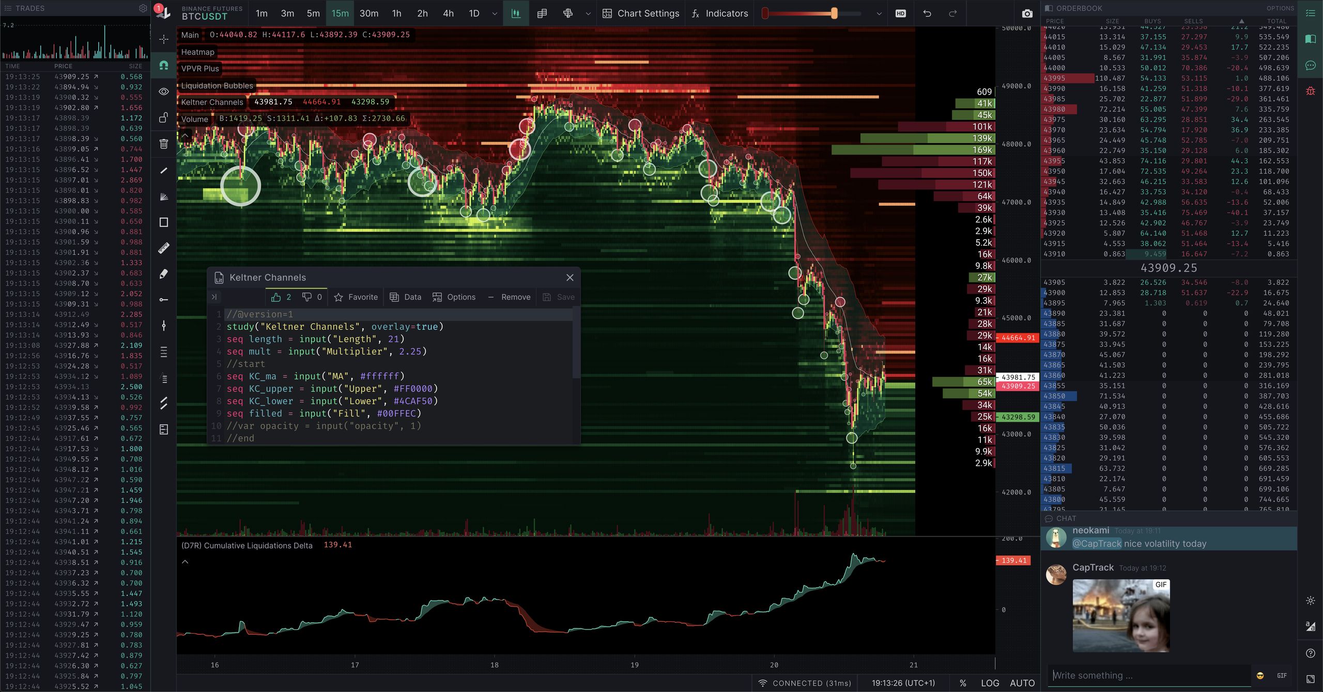Screen dimensions: 1323x692
Task: Select the rectangle drawing tool
Action: (163, 222)
